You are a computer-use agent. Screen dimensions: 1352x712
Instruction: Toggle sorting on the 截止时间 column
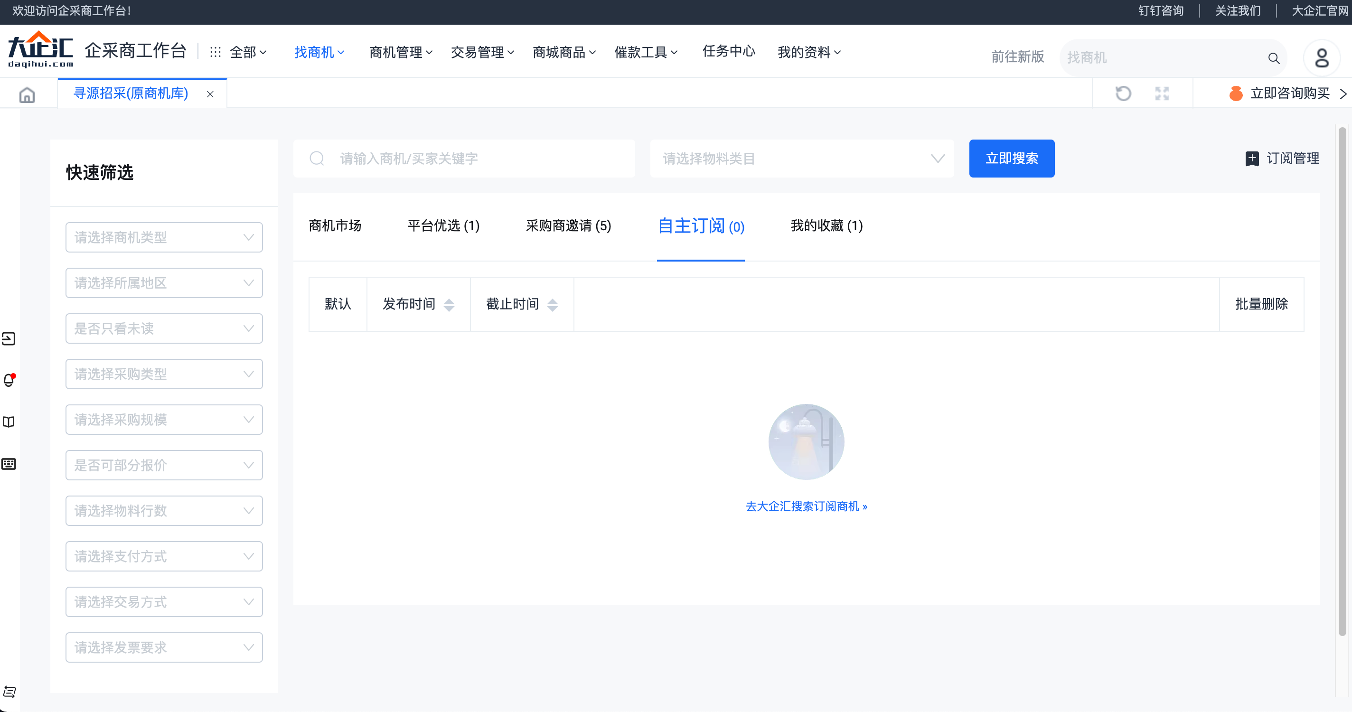point(553,304)
